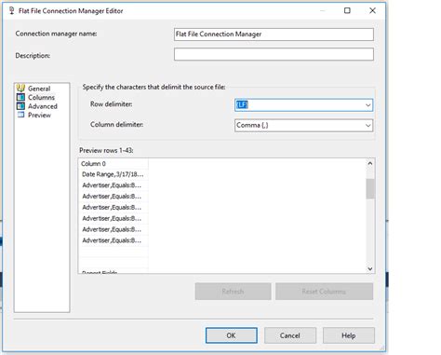Open the Column delimiter dropdown arrow
The image size is (441, 355).
[367, 126]
